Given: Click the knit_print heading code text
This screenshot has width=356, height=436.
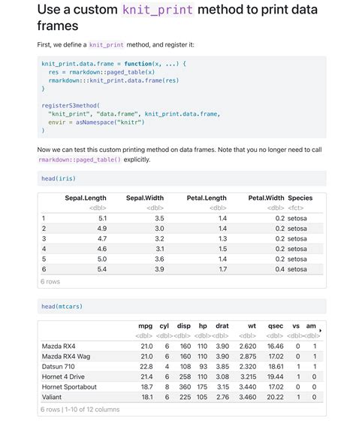Looking at the screenshot, I should point(158,10).
